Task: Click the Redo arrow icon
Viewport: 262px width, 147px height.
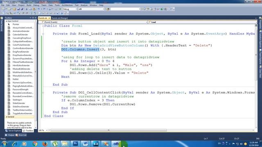Action: click(x=44, y=9)
